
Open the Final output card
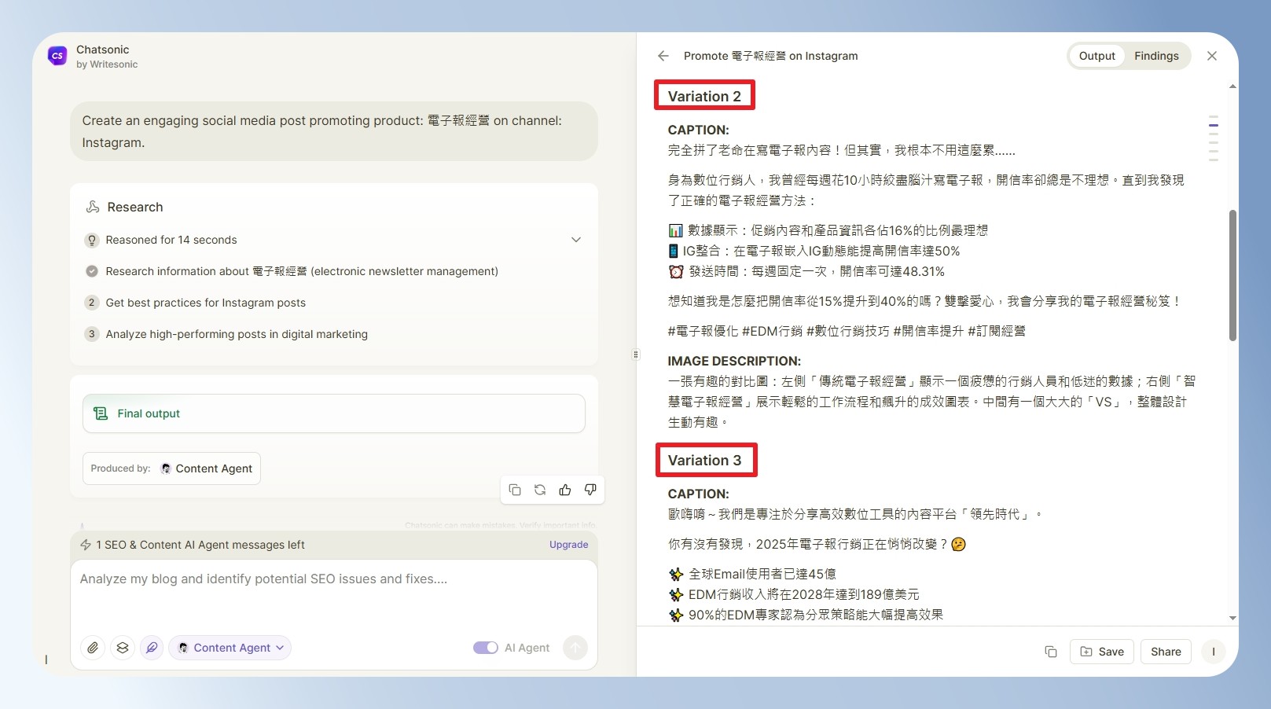tap(334, 413)
